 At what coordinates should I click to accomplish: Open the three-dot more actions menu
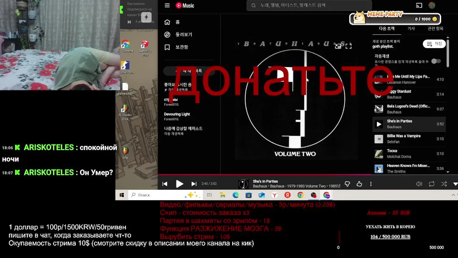tap(371, 184)
